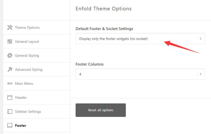The width and height of the screenshot is (211, 134).
Task: Open the Theme Options tab
Action: (x=27, y=27)
